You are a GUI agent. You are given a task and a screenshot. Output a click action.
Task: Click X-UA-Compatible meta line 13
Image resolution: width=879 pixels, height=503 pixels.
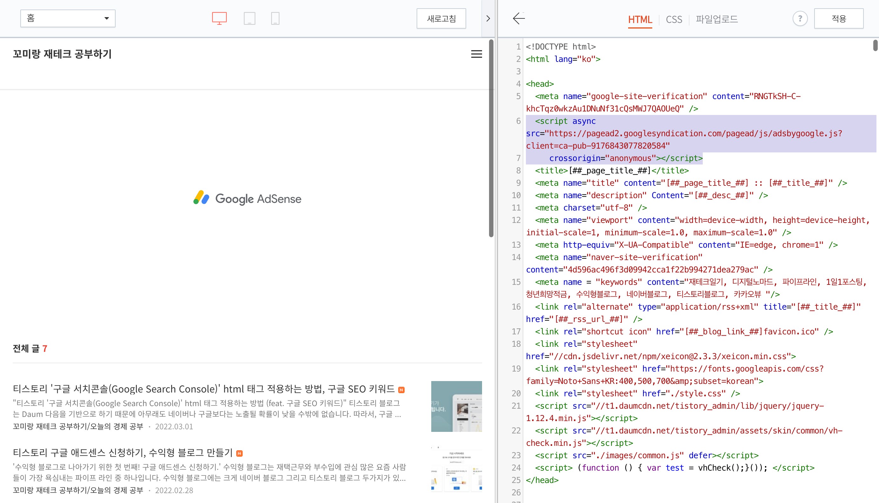686,245
